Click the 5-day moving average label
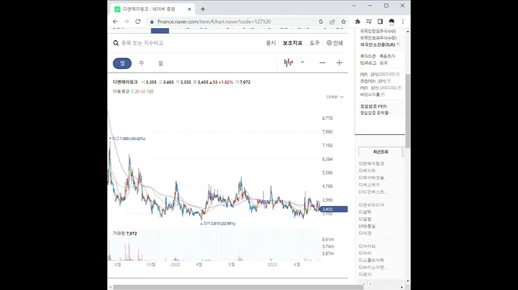Image resolution: width=518 pixels, height=290 pixels. click(132, 92)
